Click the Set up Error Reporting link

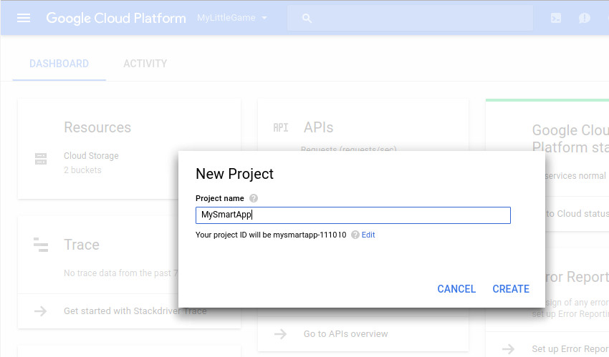570,349
